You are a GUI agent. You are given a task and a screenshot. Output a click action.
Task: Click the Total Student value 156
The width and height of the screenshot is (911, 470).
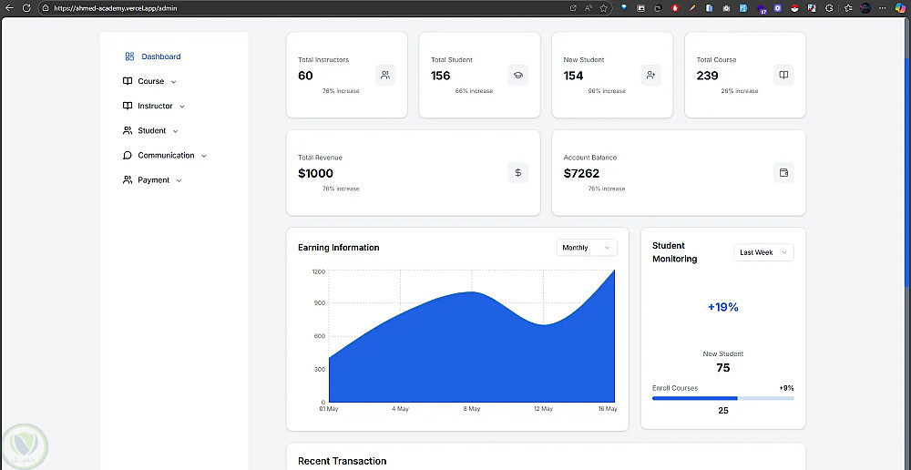coord(440,76)
